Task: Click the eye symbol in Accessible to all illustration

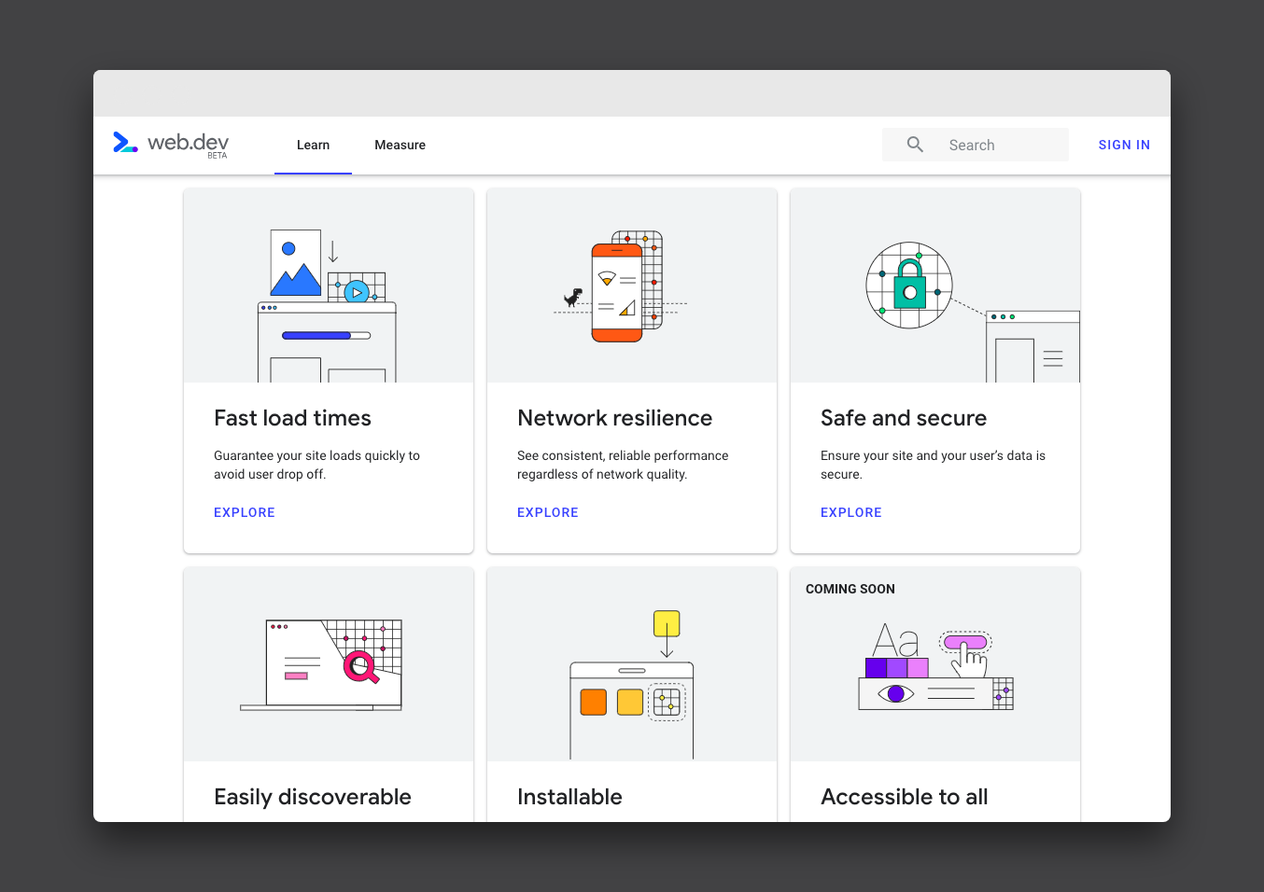Action: (897, 693)
